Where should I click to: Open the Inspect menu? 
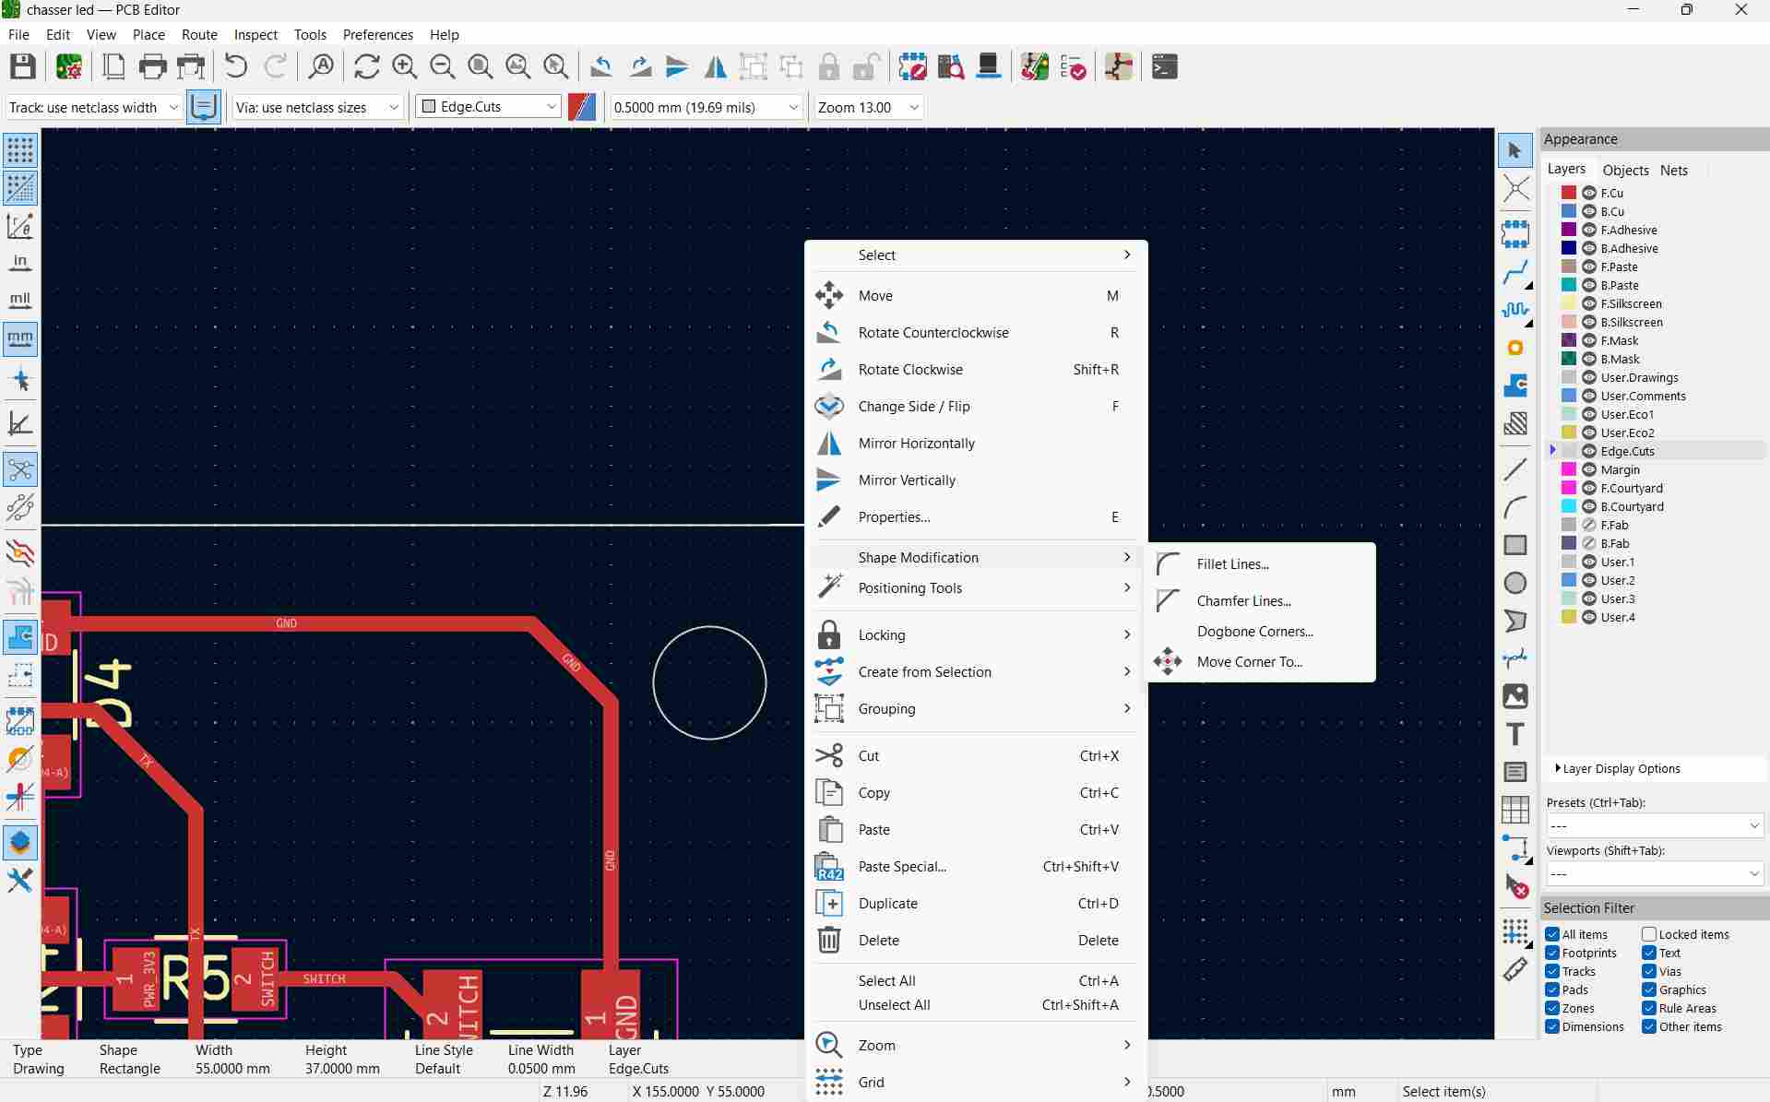pyautogui.click(x=255, y=34)
